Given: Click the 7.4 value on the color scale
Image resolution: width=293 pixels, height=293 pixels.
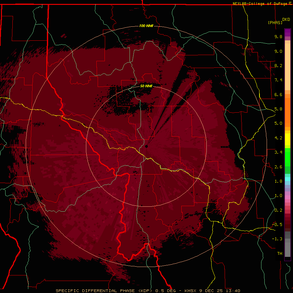Looking at the screenshot, I should 278,80.
